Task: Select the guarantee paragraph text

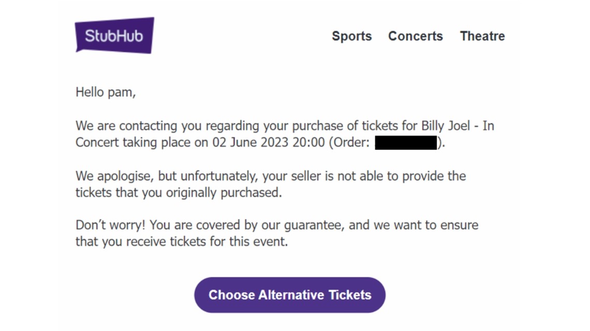Action: (277, 233)
